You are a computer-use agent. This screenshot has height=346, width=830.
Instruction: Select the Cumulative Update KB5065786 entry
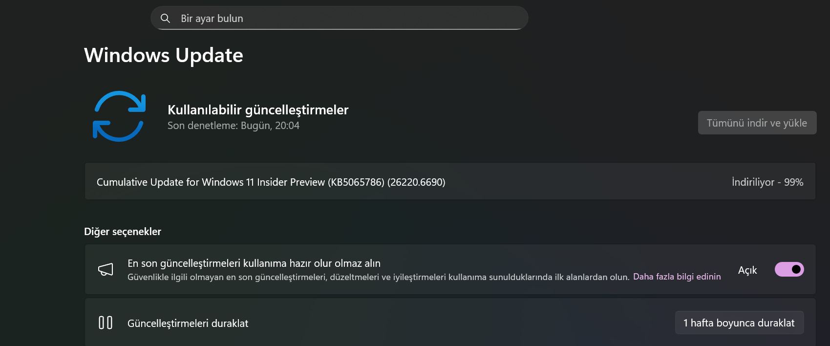coord(271,182)
